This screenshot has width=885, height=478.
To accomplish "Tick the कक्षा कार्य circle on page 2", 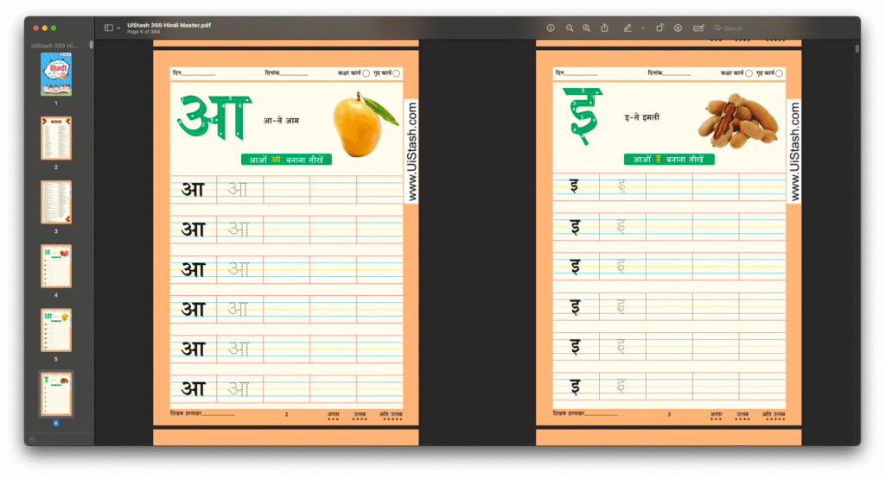I will tap(366, 73).
